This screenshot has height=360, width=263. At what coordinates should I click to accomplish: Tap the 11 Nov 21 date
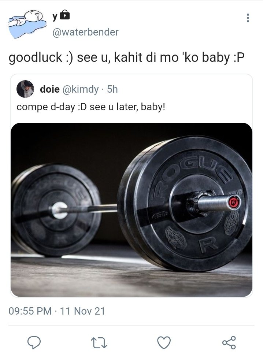[82, 311]
